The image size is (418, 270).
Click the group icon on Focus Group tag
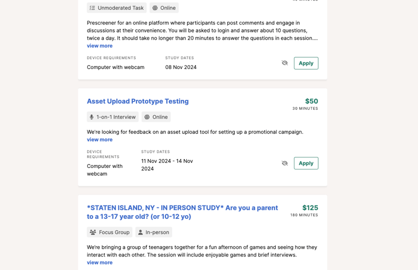click(x=93, y=232)
